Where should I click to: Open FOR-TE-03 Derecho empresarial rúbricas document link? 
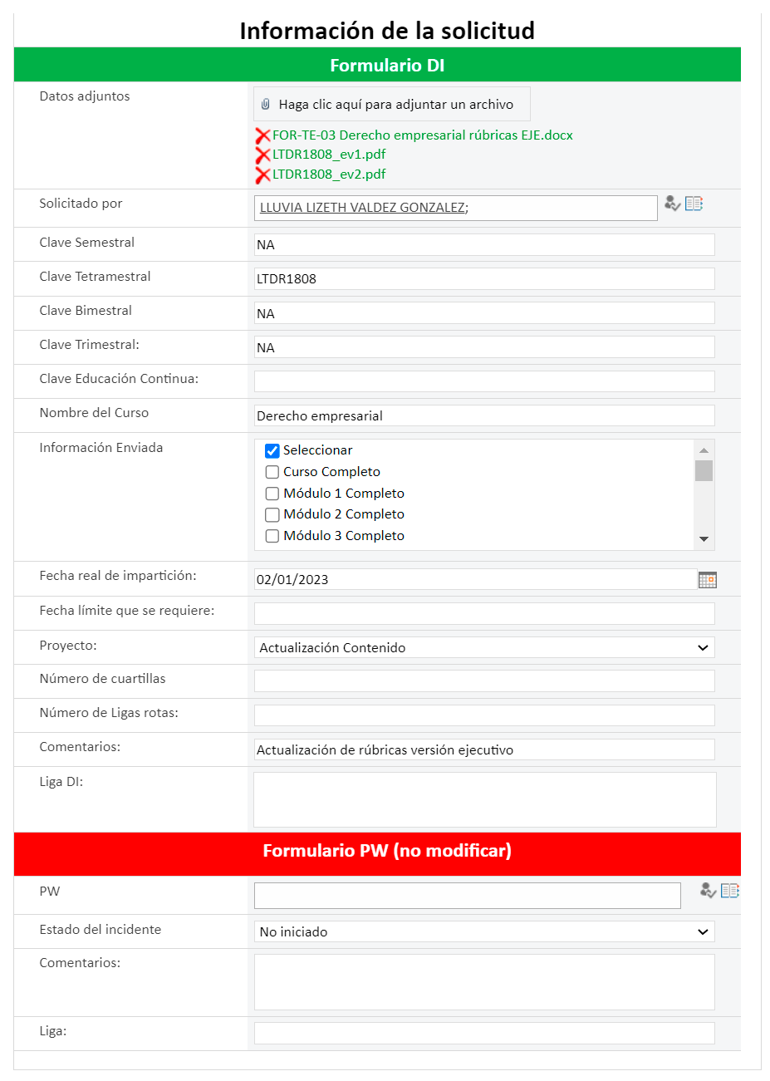coord(423,135)
